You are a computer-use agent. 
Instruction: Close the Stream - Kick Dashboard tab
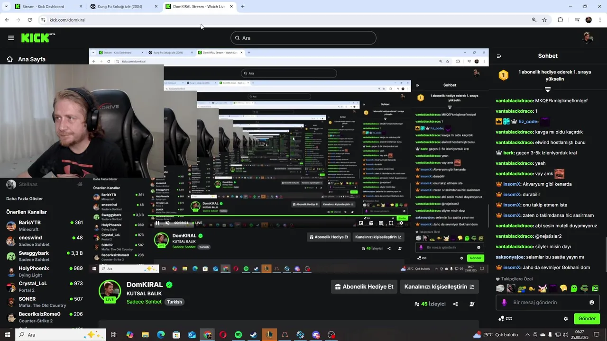coord(81,7)
